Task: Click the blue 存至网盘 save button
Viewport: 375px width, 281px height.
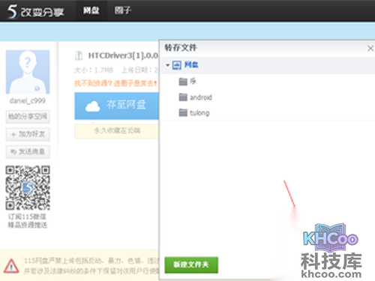Action: coord(116,106)
